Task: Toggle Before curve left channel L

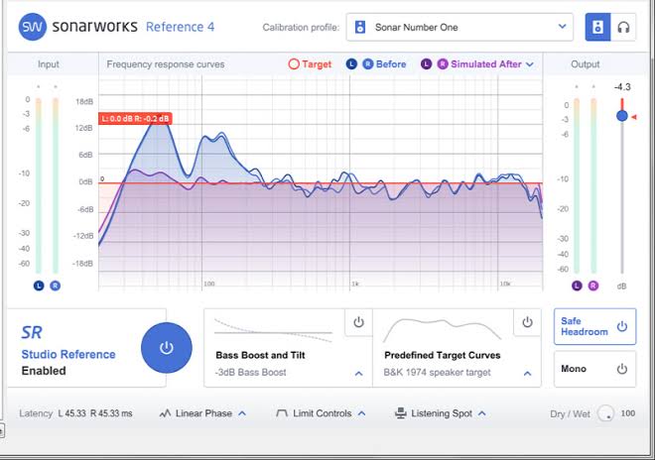Action: tap(351, 63)
